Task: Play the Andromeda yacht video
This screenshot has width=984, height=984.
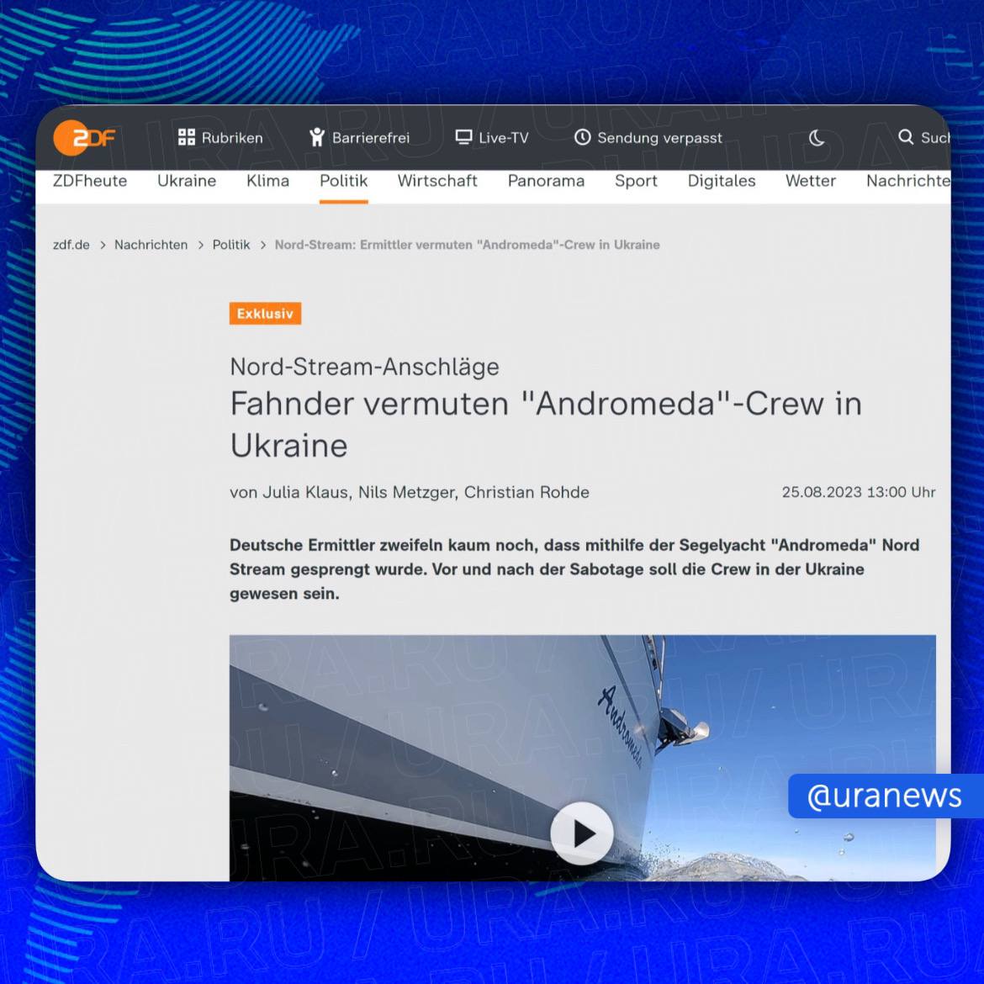Action: [582, 833]
